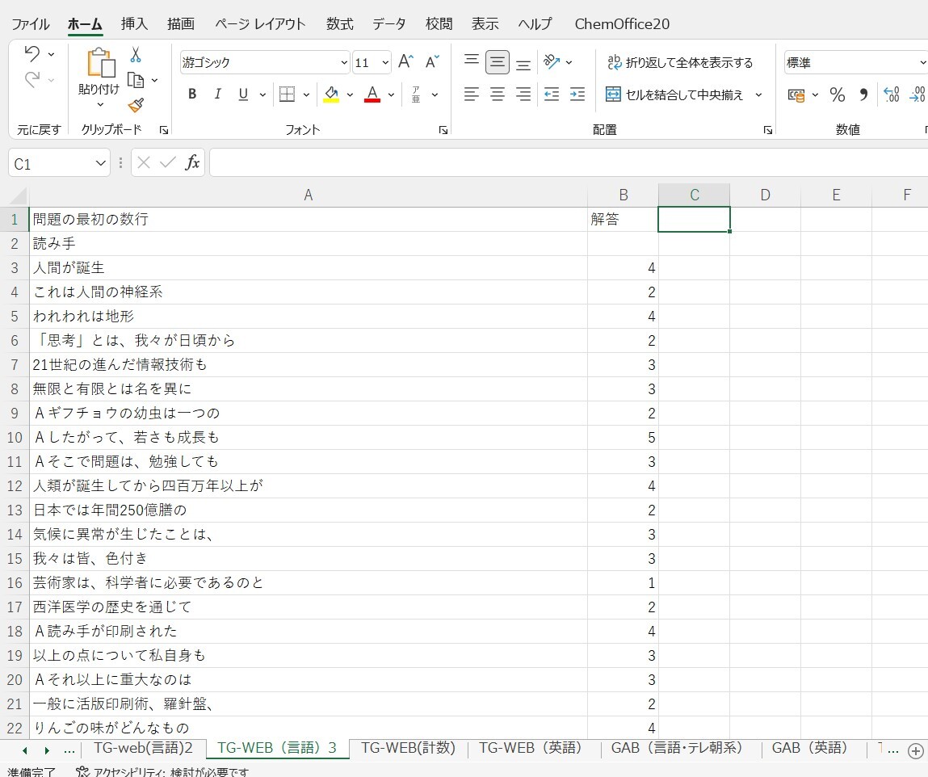Viewport: 928px width, 777px height.
Task: Click the percent style icon
Action: coord(837,95)
